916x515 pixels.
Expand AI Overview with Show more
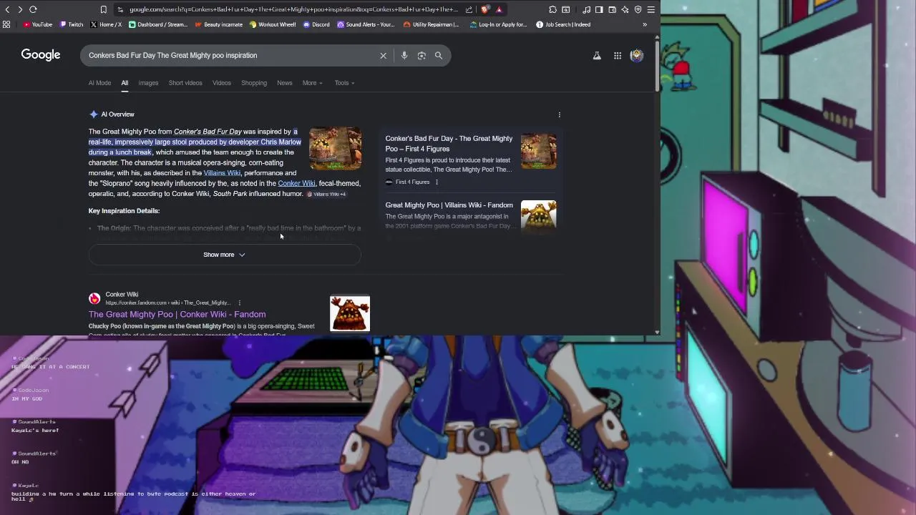[x=224, y=255]
